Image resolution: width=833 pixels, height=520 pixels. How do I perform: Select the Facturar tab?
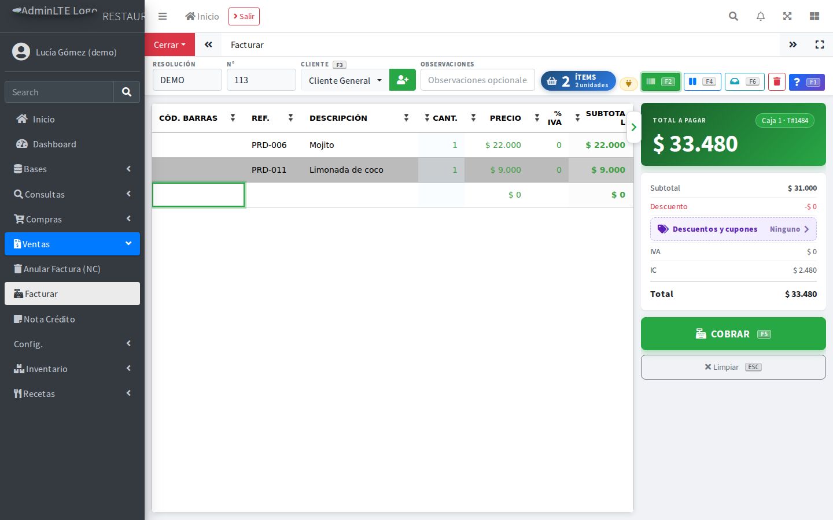coord(247,44)
